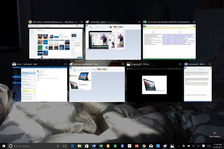
Task: Switch to the sp4vsapplemacbookfv Paint window
Action: point(97,84)
